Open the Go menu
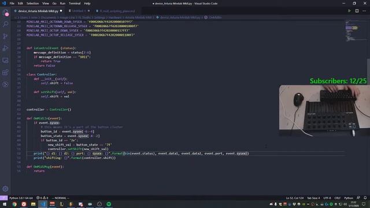The width and height of the screenshot is (370, 208). 54,3
